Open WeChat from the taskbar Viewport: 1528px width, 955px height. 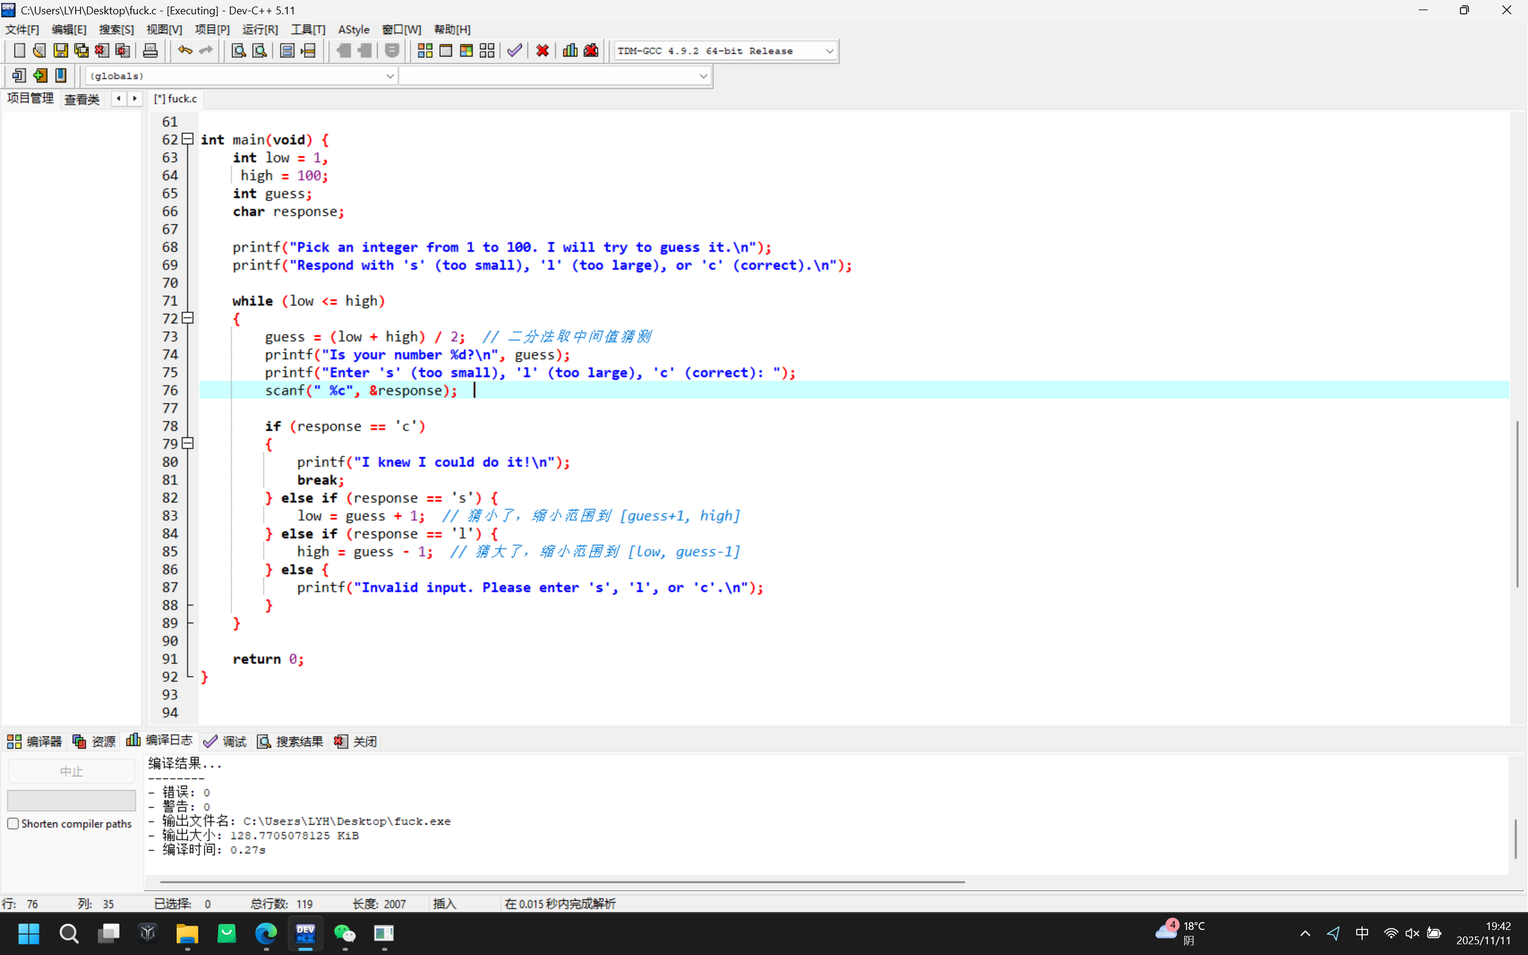pyautogui.click(x=345, y=934)
